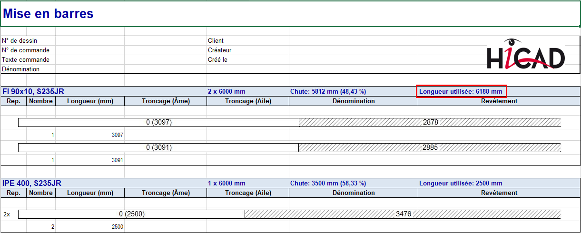Select "Chute: 5812 mm (48,43 %)" text
The width and height of the screenshot is (581, 233).
[x=328, y=91]
